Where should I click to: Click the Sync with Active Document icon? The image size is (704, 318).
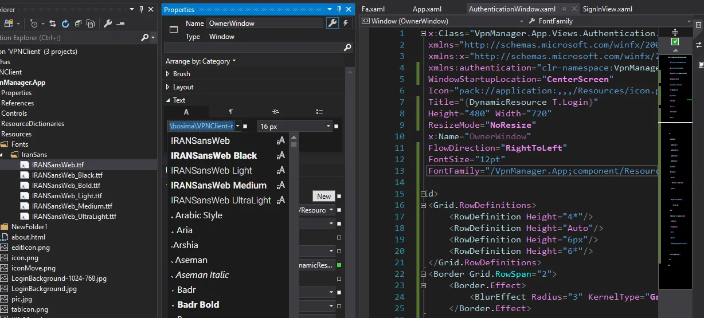click(x=53, y=23)
